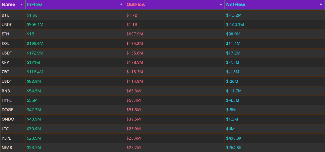Select the OutFlow column header label
The width and height of the screenshot is (325, 152).
(x=136, y=5)
